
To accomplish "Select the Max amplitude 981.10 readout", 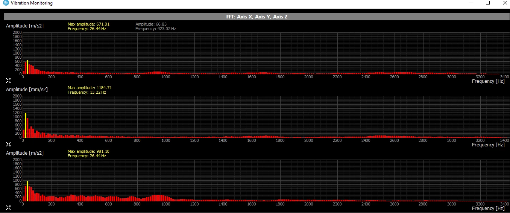I will [x=89, y=151].
